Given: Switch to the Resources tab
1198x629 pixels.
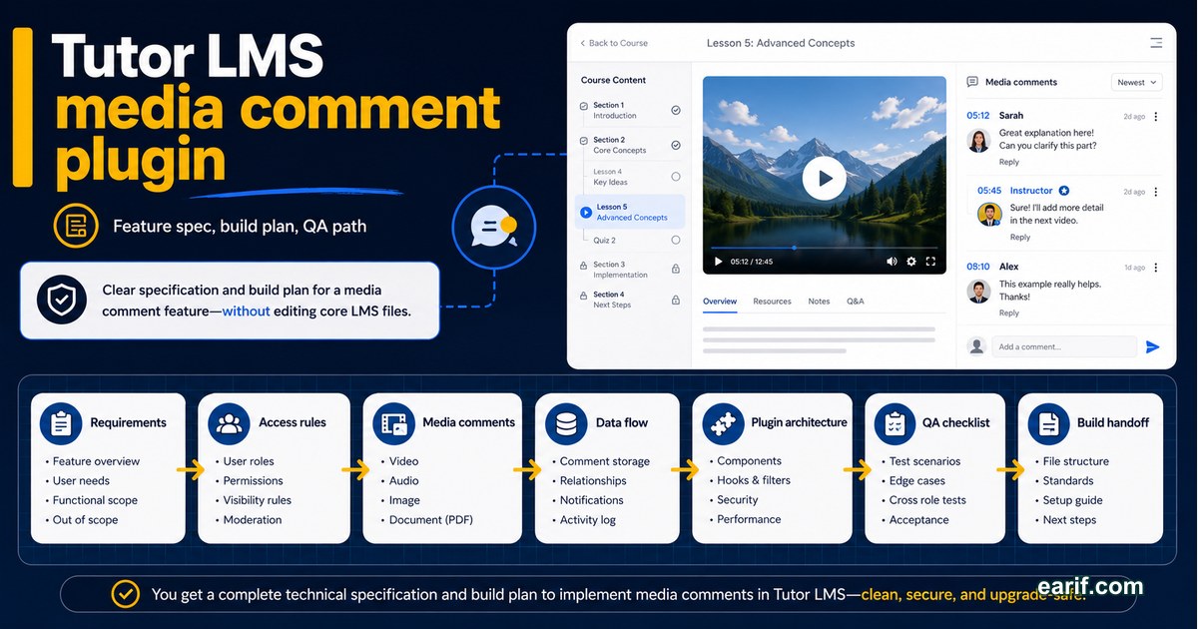Looking at the screenshot, I should [x=772, y=301].
